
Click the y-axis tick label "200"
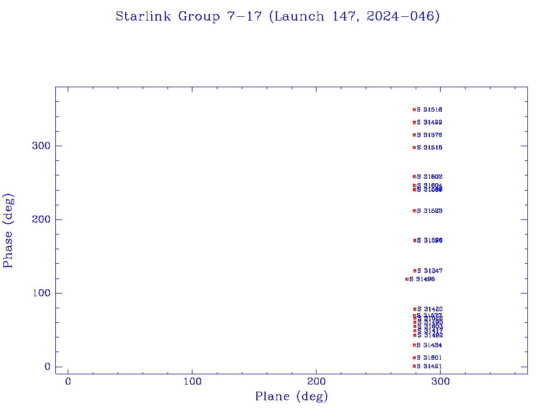click(41, 219)
